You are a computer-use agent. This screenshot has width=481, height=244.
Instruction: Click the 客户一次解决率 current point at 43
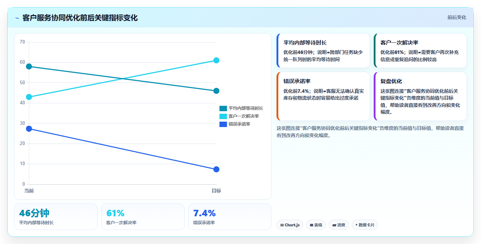tap(29, 97)
